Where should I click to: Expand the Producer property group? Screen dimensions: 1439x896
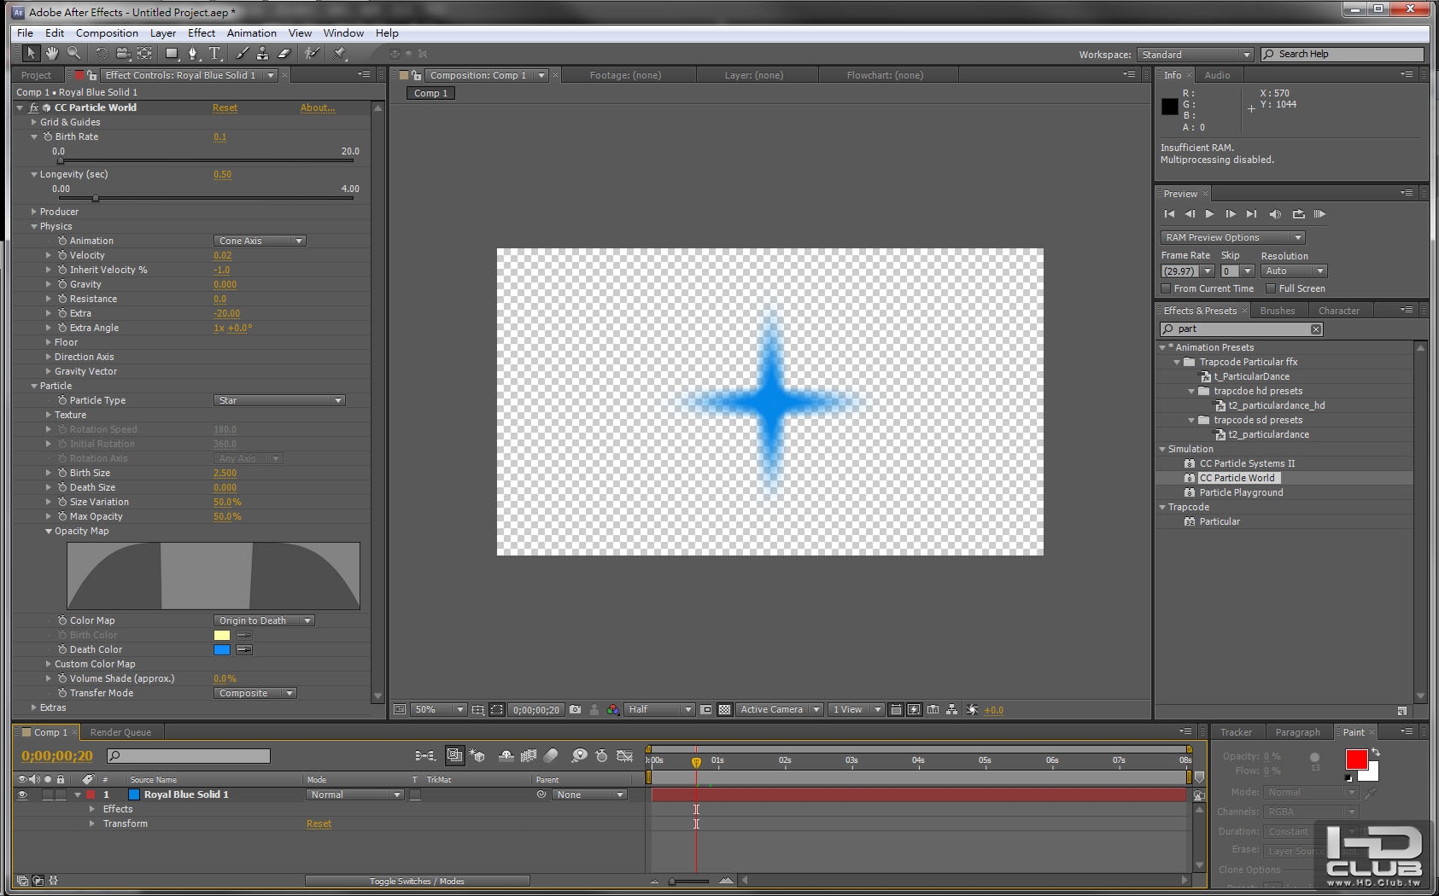[x=34, y=212]
